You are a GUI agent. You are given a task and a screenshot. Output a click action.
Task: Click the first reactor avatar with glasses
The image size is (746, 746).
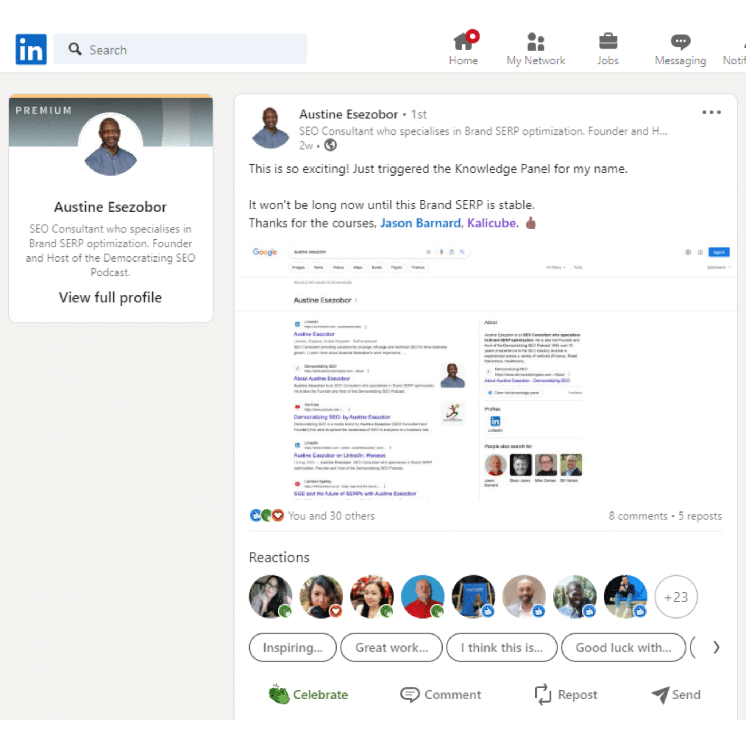(271, 596)
